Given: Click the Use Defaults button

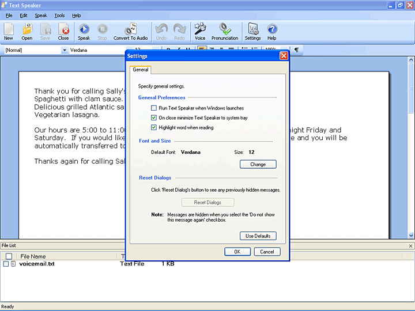Looking at the screenshot, I should pos(258,236).
